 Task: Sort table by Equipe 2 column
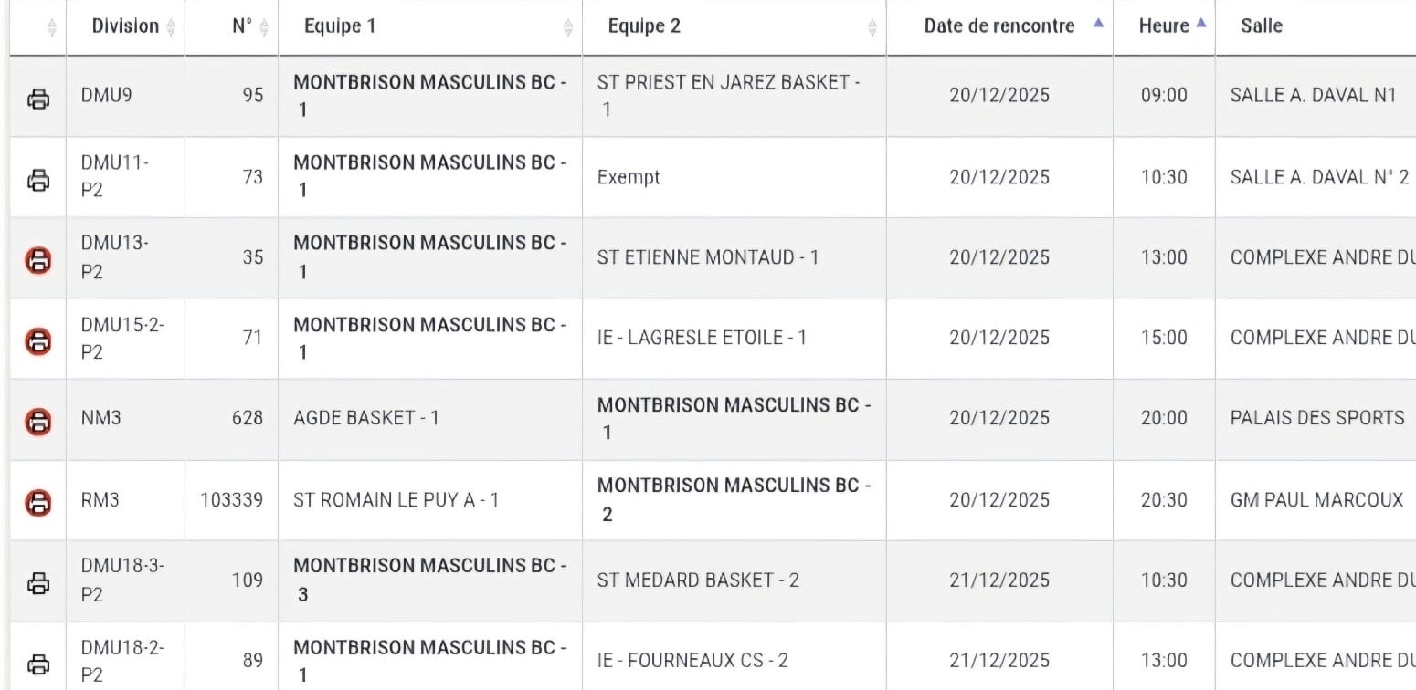644,26
